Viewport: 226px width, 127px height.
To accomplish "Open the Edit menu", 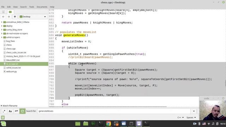I will pos(9,7).
